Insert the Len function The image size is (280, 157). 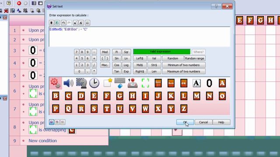(154, 72)
